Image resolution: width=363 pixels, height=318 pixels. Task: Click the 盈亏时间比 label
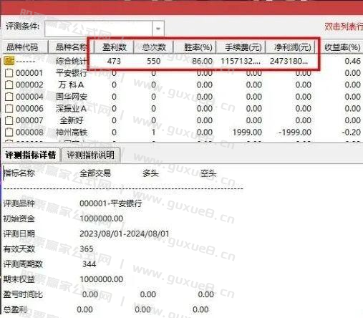point(23,294)
